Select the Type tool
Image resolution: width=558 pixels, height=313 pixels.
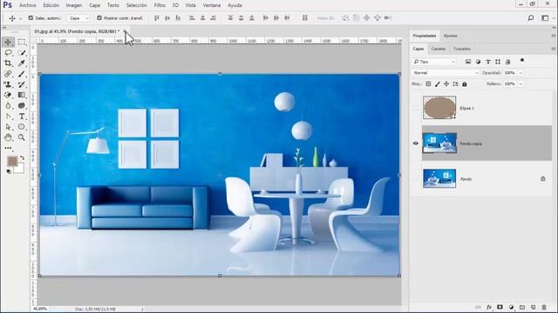tap(21, 117)
